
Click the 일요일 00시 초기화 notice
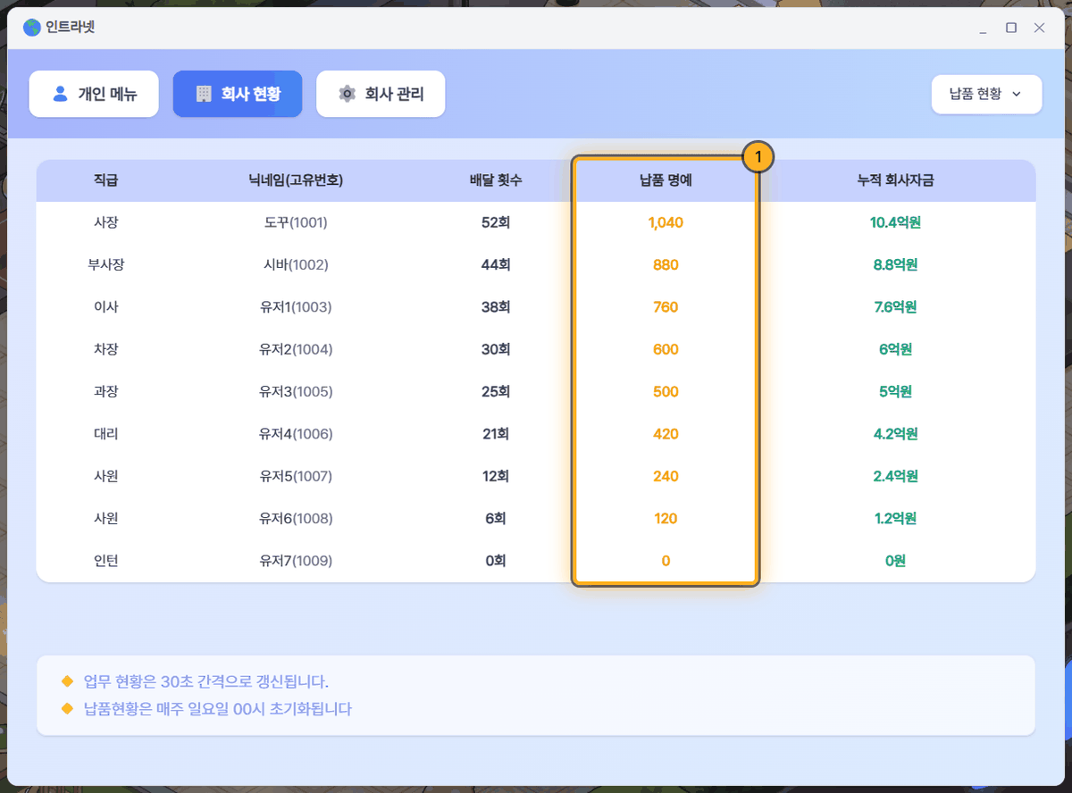pyautogui.click(x=217, y=709)
